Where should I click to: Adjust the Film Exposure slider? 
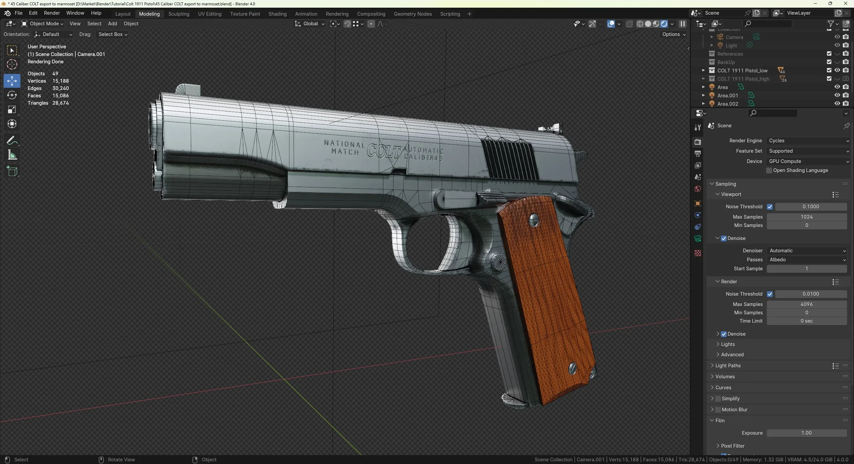tap(806, 433)
